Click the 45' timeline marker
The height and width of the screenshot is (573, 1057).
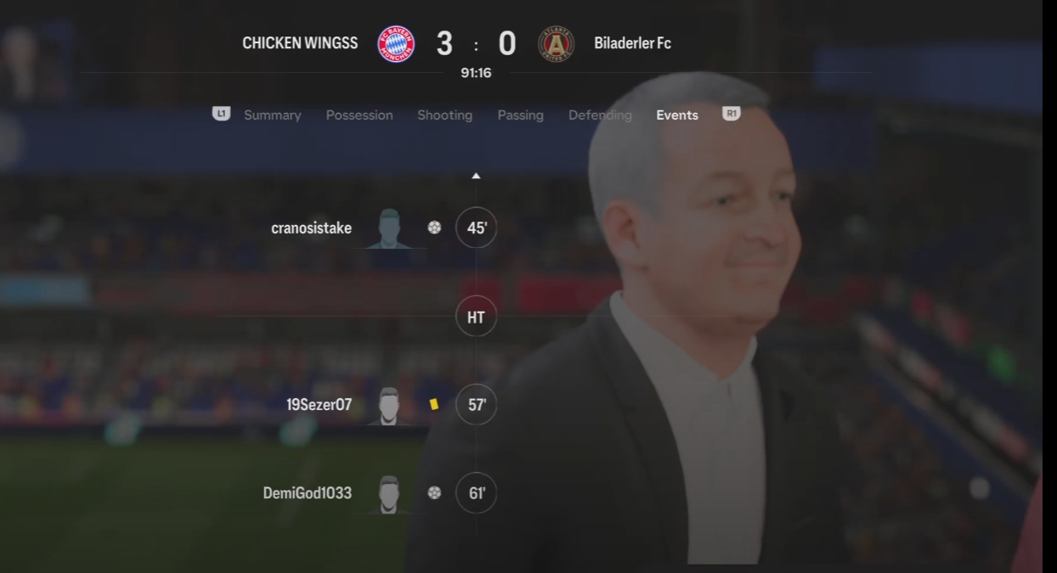(476, 228)
